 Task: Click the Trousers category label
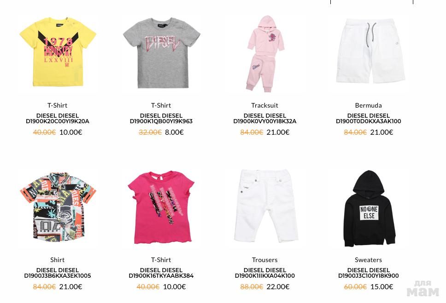pos(264,260)
